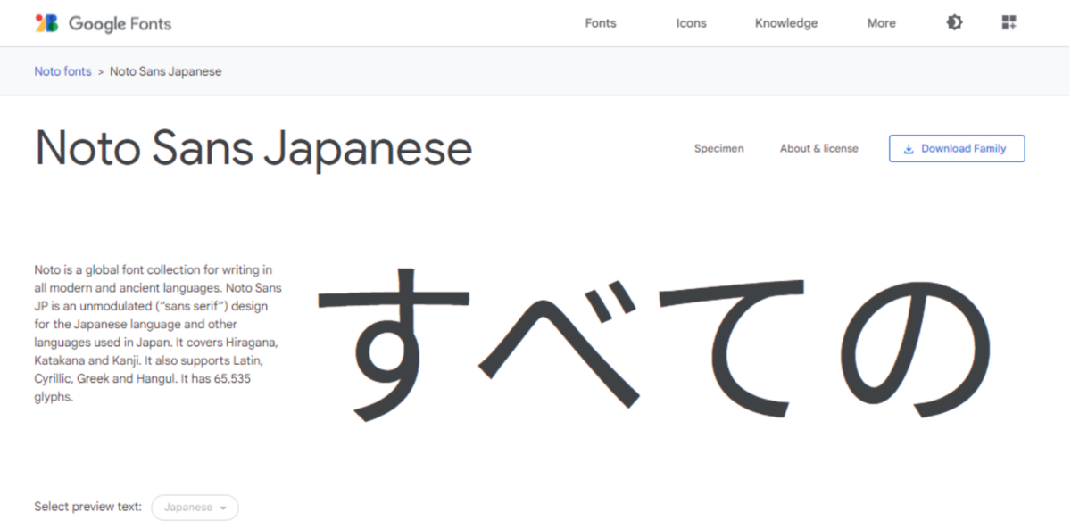Image resolution: width=1071 pixels, height=529 pixels.
Task: Click the Download Family button
Action: (x=957, y=149)
